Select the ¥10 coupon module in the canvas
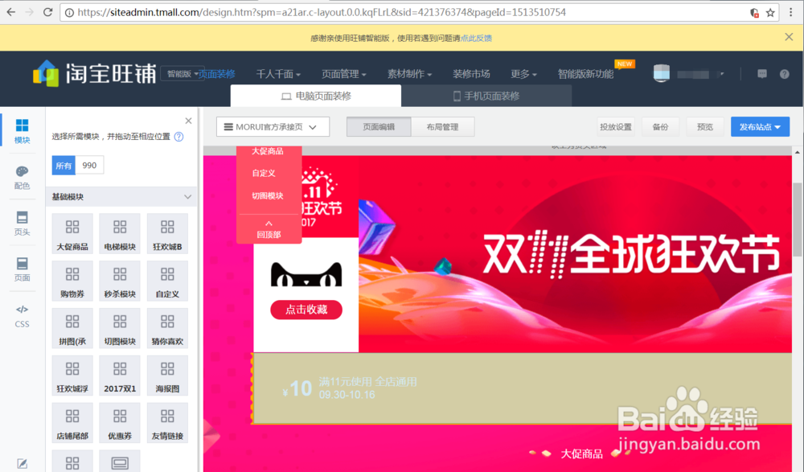 point(522,388)
